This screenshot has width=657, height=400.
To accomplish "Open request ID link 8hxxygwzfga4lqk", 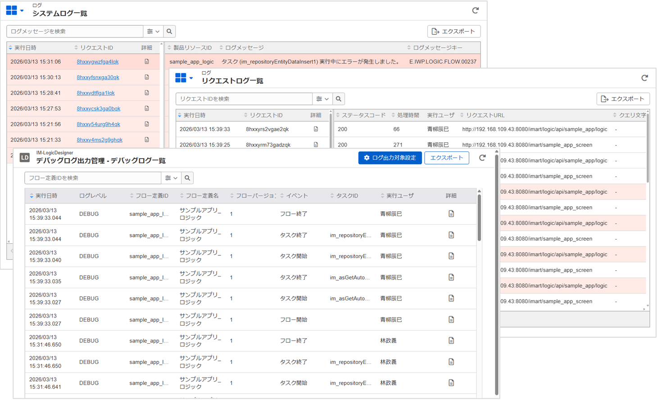I will coord(98,62).
